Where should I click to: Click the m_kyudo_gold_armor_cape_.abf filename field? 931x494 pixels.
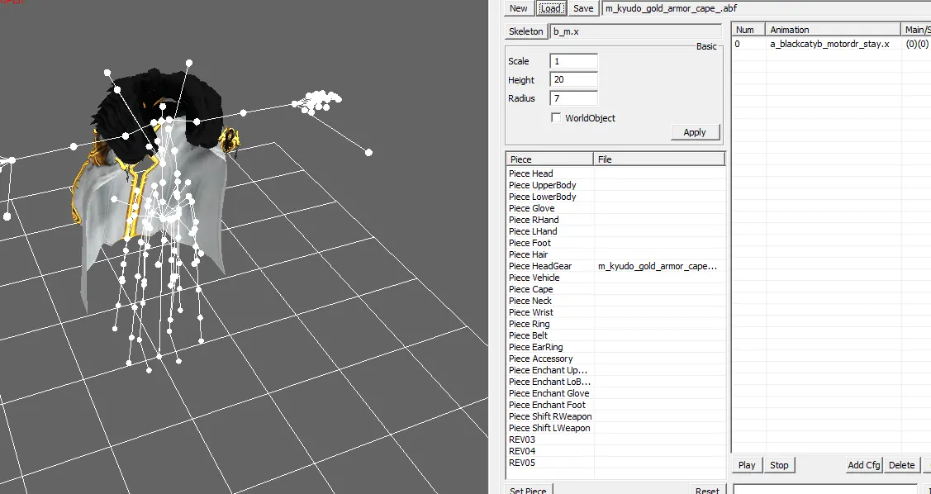pyautogui.click(x=766, y=8)
